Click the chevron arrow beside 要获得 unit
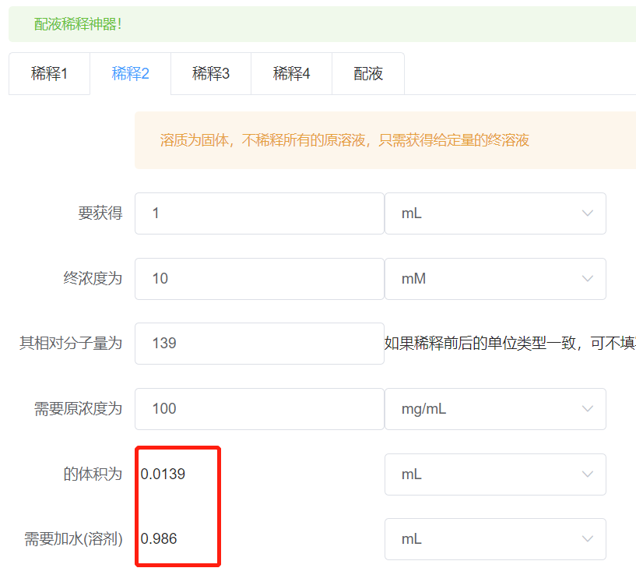 point(587,213)
